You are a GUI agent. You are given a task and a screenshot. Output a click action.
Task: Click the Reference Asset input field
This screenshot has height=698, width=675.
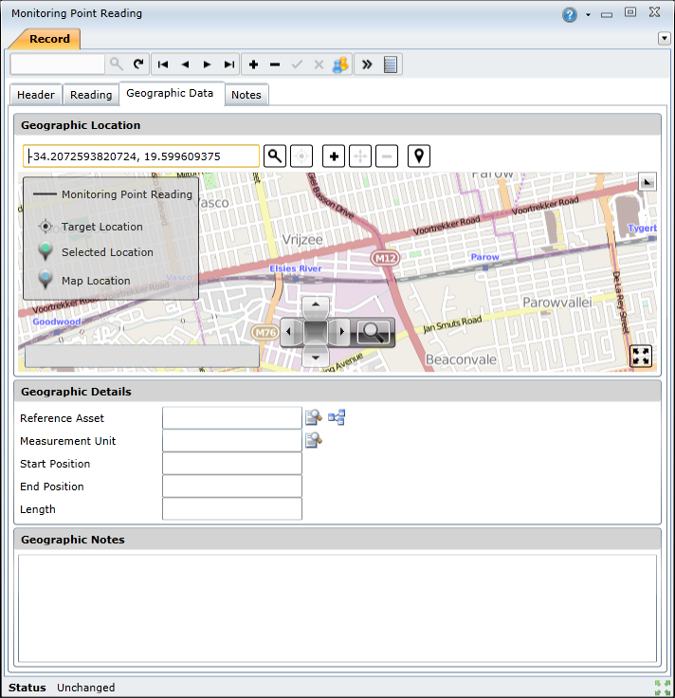pyautogui.click(x=232, y=418)
